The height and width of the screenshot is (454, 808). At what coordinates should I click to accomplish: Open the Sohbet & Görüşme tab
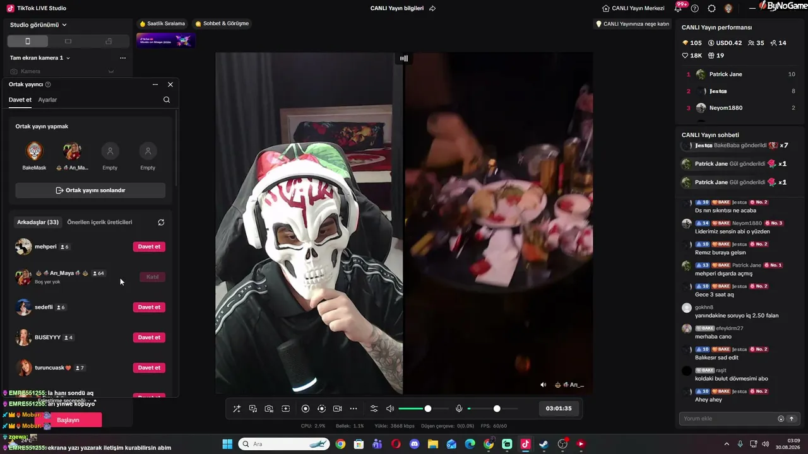[x=222, y=24]
